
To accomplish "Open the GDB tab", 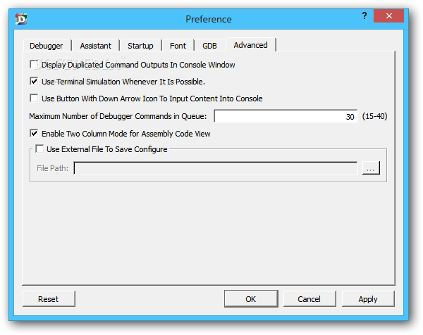I will [209, 46].
